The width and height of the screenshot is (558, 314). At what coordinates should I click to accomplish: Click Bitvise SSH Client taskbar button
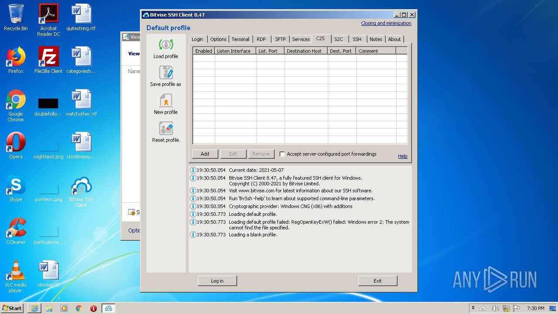(x=109, y=308)
